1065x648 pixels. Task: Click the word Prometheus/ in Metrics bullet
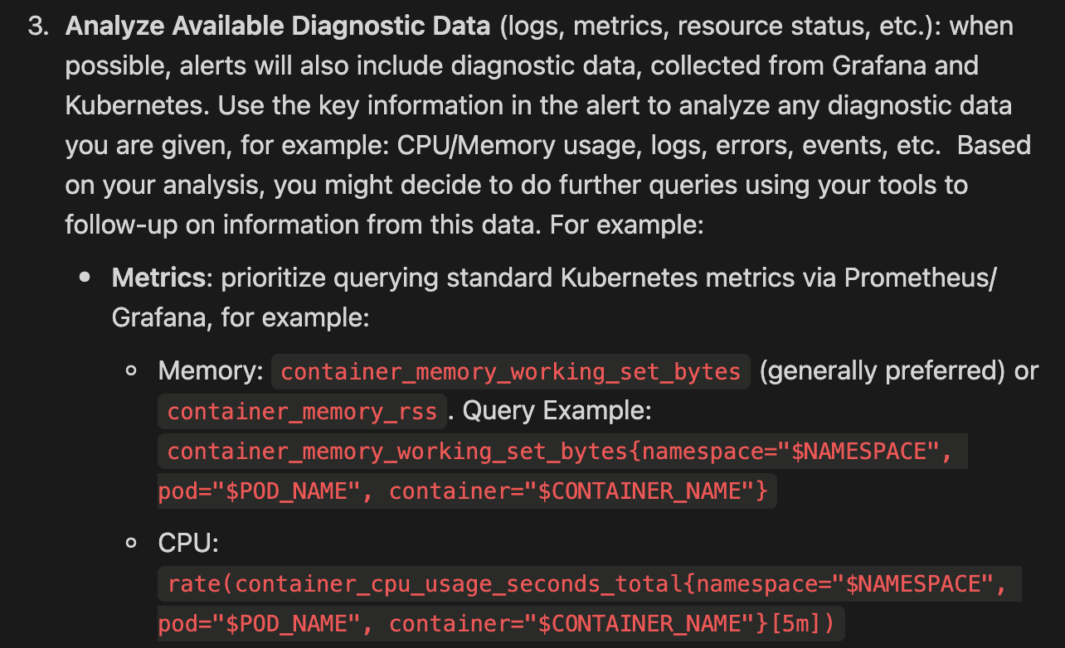tap(921, 278)
